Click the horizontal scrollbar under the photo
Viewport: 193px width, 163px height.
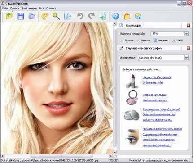(57, 156)
